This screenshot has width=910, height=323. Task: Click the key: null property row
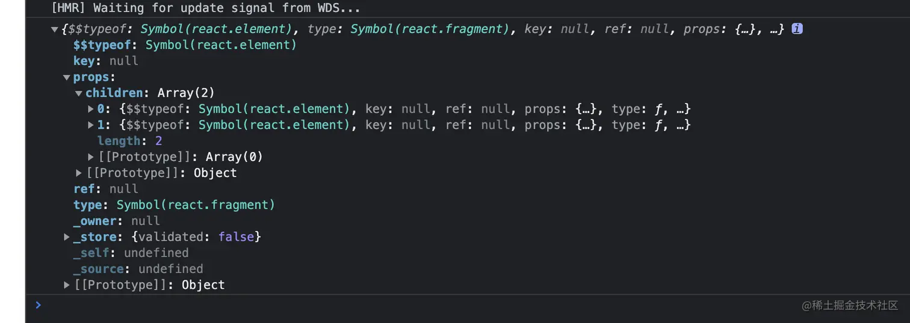106,61
